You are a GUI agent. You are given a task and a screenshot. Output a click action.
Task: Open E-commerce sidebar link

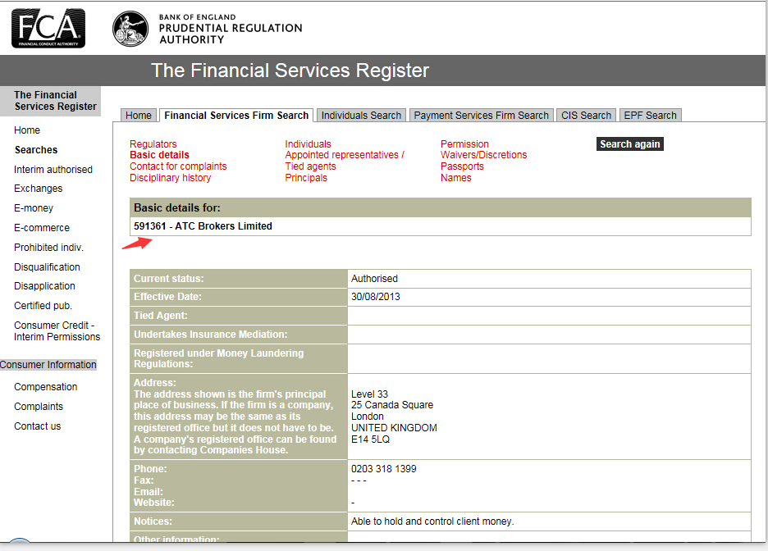42,228
